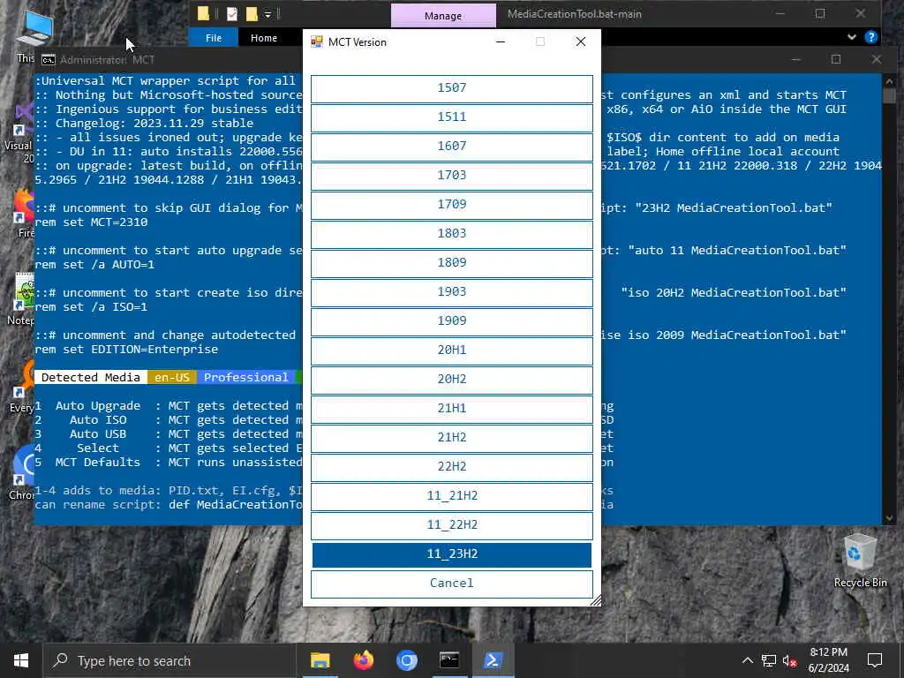Select the highlighted 11_23H2 version
Image resolution: width=904 pixels, height=678 pixels.
pyautogui.click(x=451, y=554)
